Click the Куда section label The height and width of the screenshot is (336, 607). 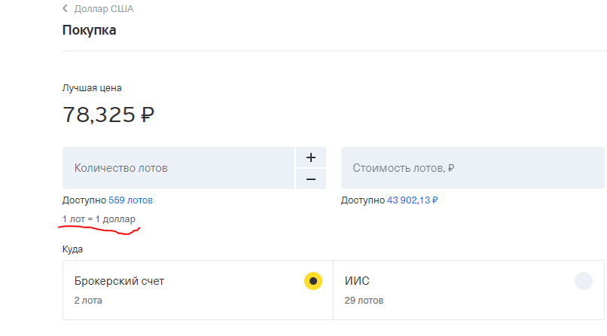(x=72, y=249)
